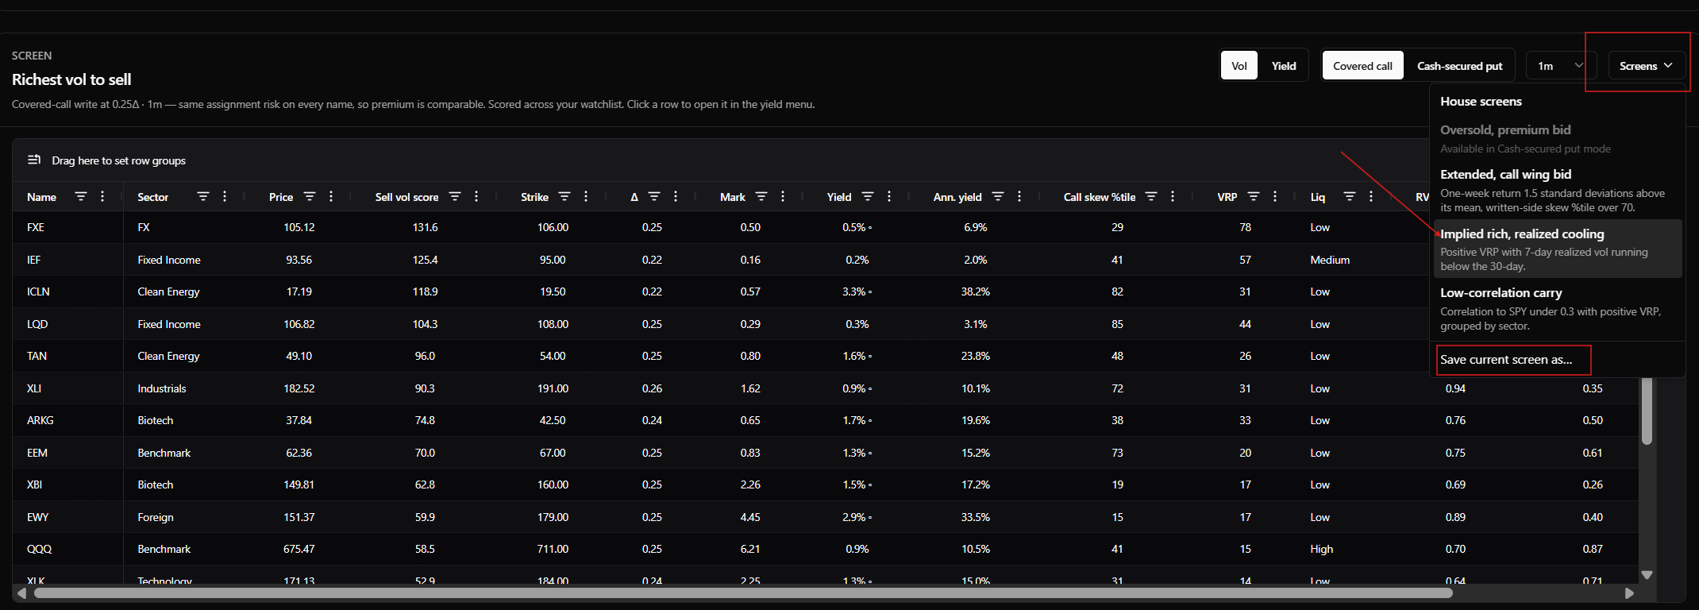Click horizontal scrollbar thumb

pyautogui.click(x=743, y=593)
